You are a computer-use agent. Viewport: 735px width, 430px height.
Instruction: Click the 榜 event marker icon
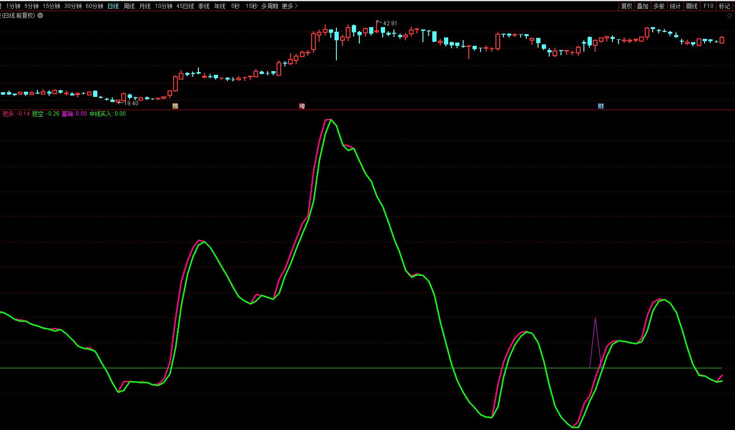click(175, 106)
